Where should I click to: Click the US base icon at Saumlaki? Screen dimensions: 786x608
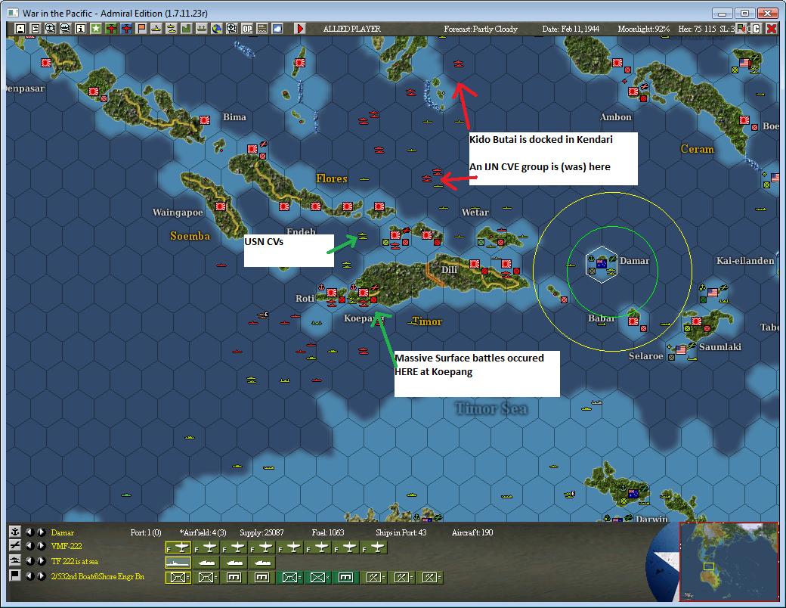coord(681,349)
